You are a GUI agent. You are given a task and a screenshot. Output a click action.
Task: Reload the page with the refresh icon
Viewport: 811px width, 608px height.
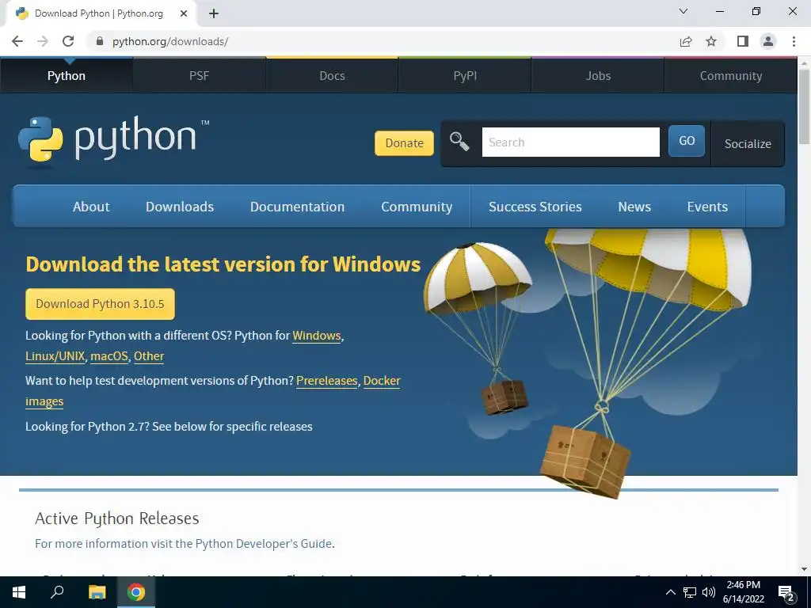coord(68,41)
